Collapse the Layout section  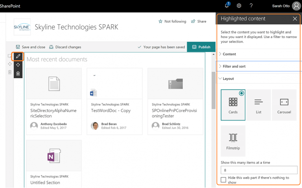[228, 79]
